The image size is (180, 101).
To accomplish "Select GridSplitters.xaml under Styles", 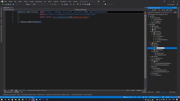I will (x=161, y=55).
